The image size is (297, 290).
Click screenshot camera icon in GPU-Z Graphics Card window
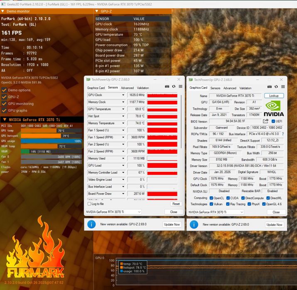coord(269,87)
